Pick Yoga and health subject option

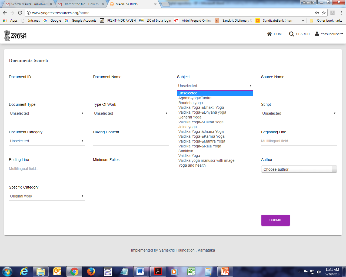pyautogui.click(x=192, y=165)
